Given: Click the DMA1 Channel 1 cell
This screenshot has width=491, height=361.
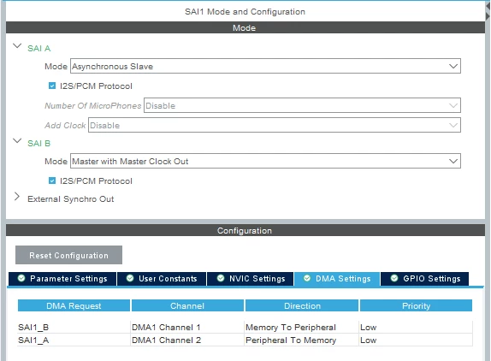Looking at the screenshot, I should 187,327.
